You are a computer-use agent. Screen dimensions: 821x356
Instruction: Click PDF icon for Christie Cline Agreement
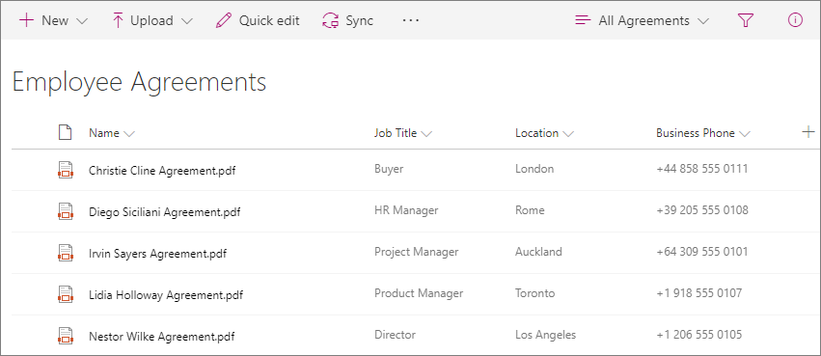[65, 170]
